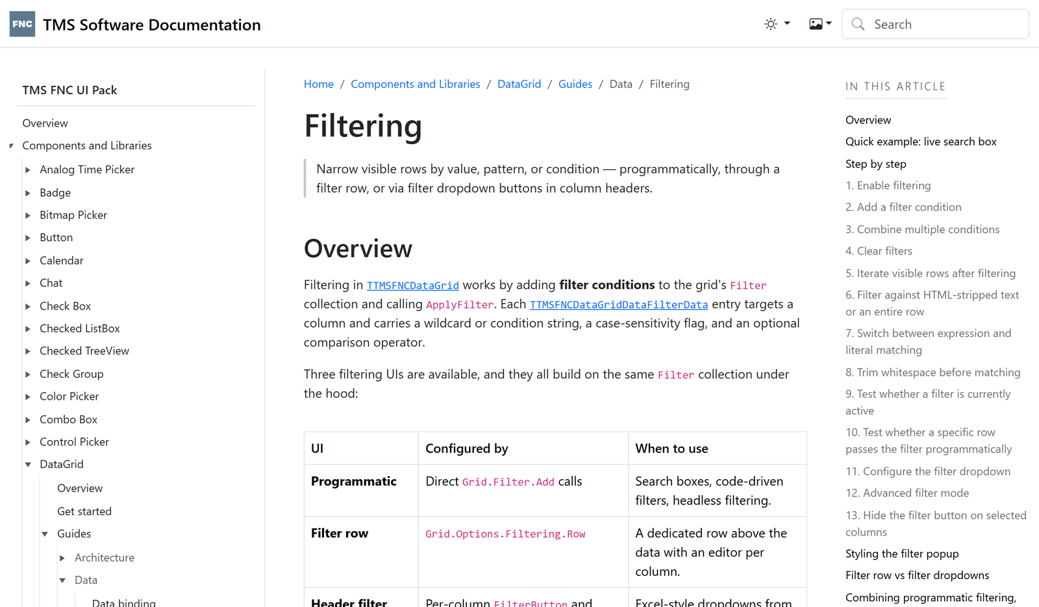Open the image display options dropdown
The image size is (1039, 607).
[x=820, y=24]
